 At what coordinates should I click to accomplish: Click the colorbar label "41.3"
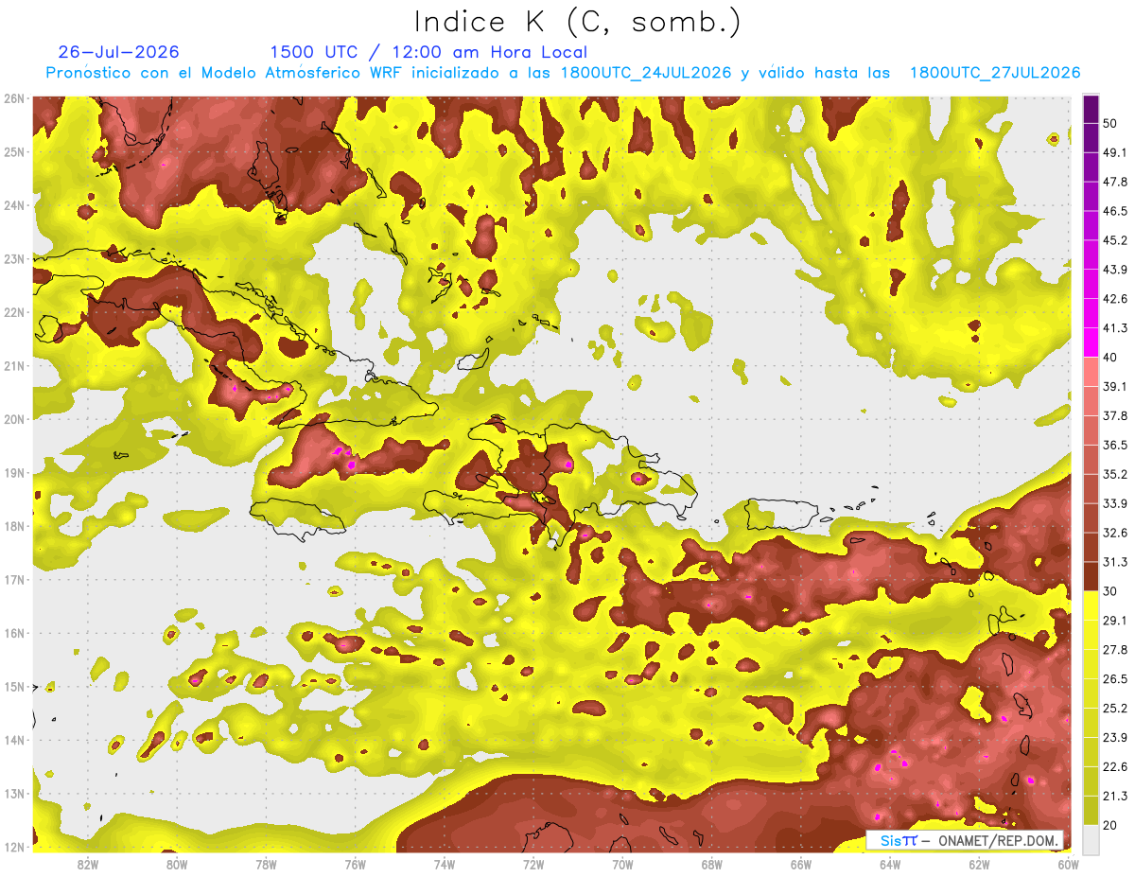pos(1115,328)
